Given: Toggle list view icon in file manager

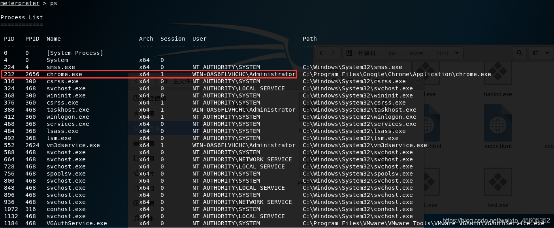Looking at the screenshot, I should click(535, 53).
